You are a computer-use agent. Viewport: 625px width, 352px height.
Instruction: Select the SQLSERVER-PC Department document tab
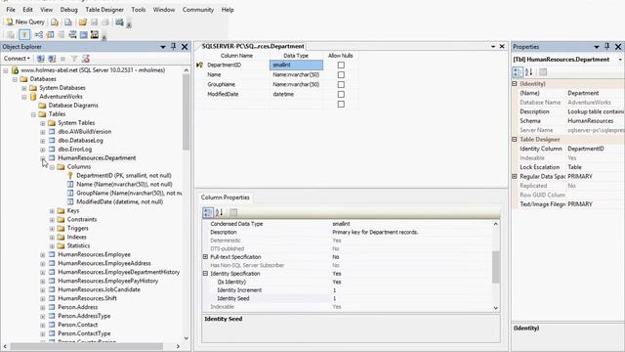pos(253,46)
